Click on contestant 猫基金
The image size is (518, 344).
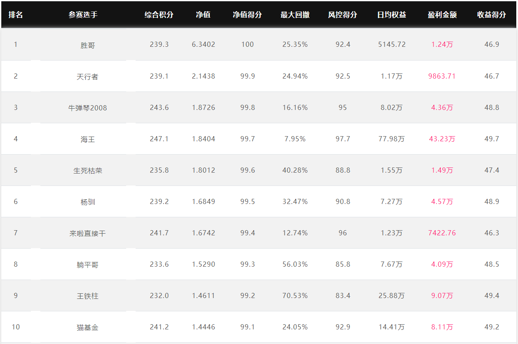(88, 327)
